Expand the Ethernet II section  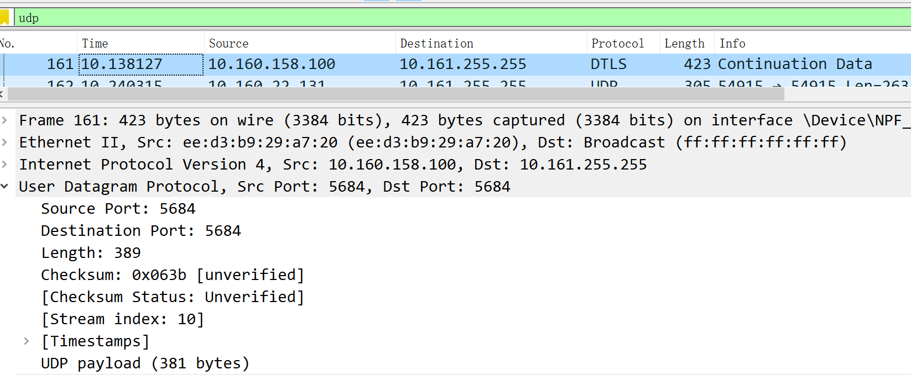[x=6, y=142]
